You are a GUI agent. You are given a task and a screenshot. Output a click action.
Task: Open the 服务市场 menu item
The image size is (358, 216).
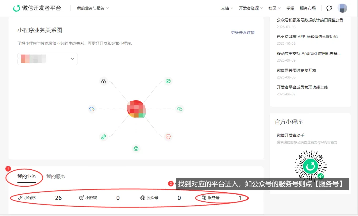[x=308, y=8]
